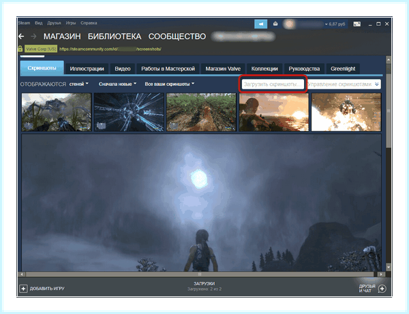The height and width of the screenshot is (314, 409).
Task: Switch to 'Работы в Мастерской' tab
Action: coord(168,69)
